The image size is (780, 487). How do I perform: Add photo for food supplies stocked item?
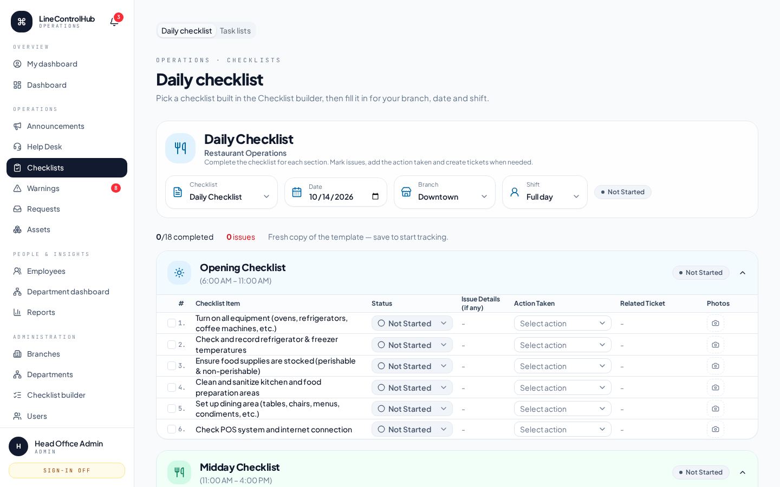click(716, 366)
